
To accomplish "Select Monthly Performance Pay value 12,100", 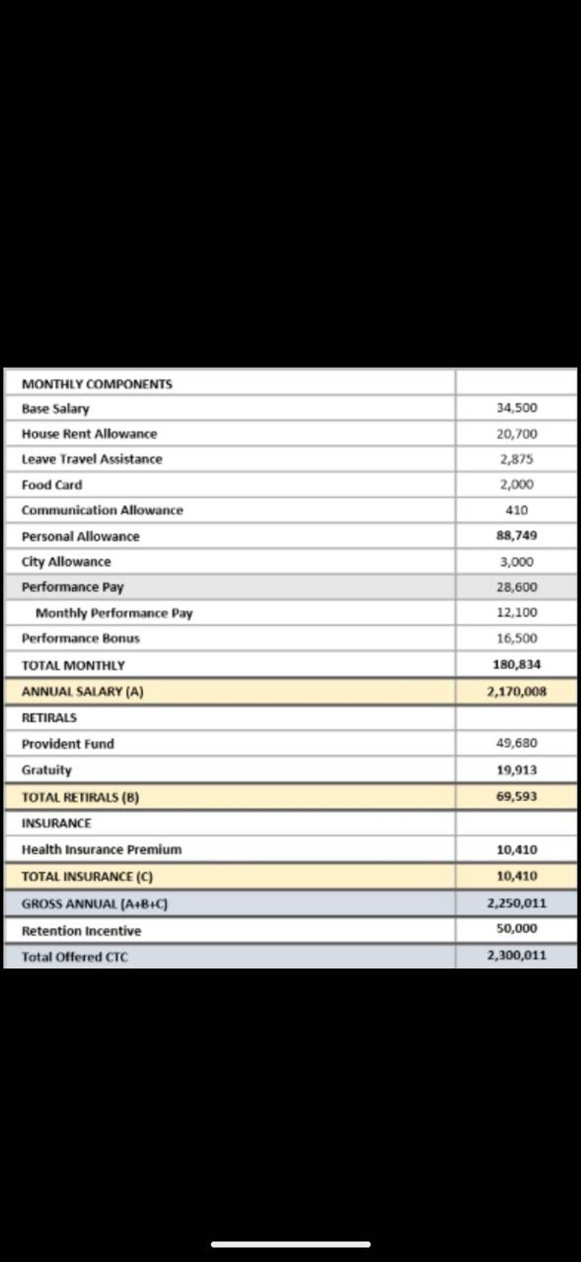I will click(x=517, y=613).
